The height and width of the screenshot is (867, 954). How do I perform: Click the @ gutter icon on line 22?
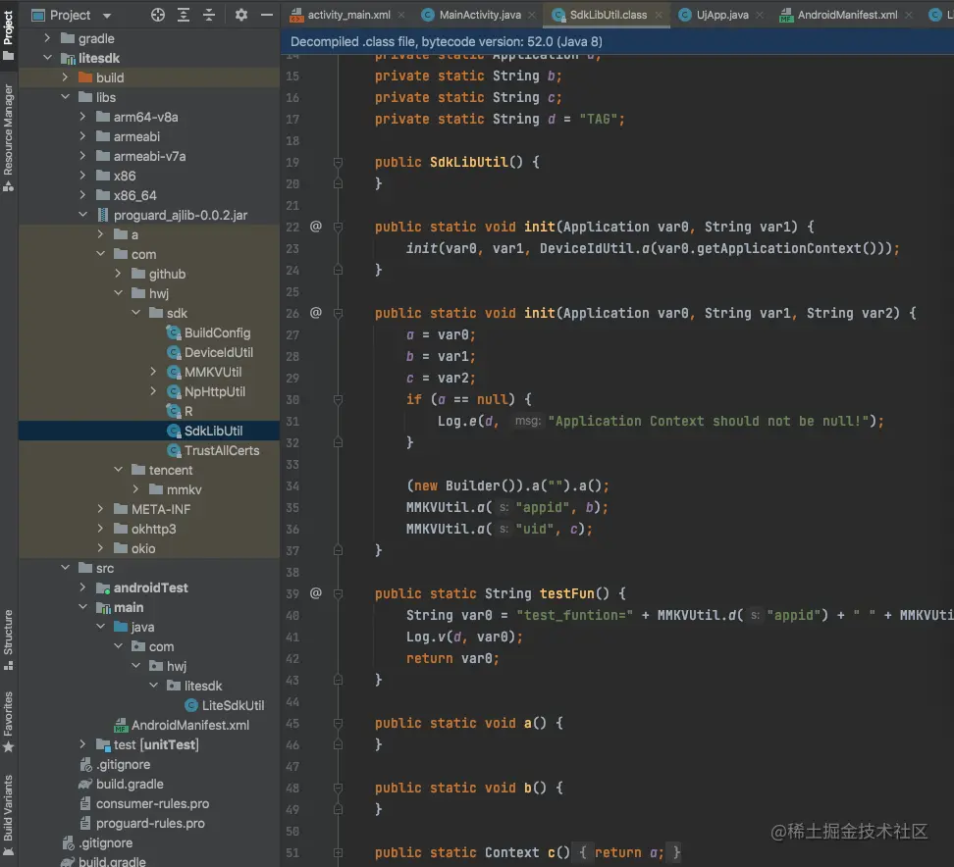pyautogui.click(x=316, y=227)
